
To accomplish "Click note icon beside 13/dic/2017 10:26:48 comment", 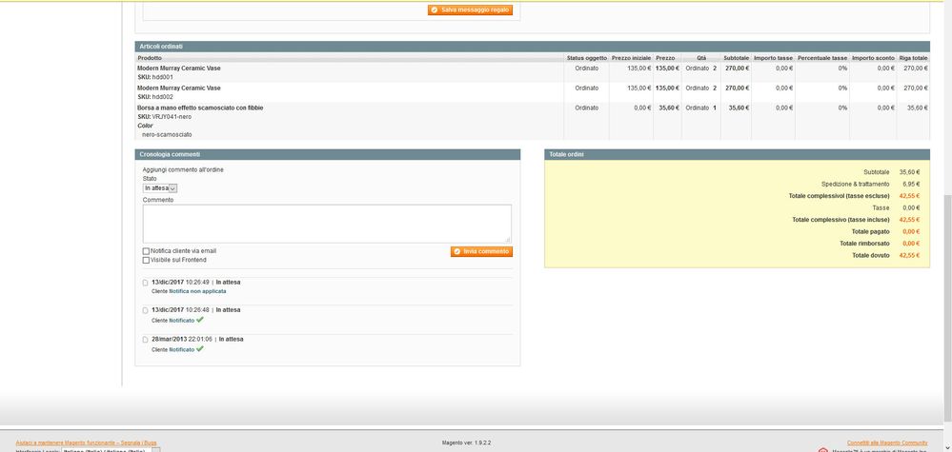I will (145, 310).
